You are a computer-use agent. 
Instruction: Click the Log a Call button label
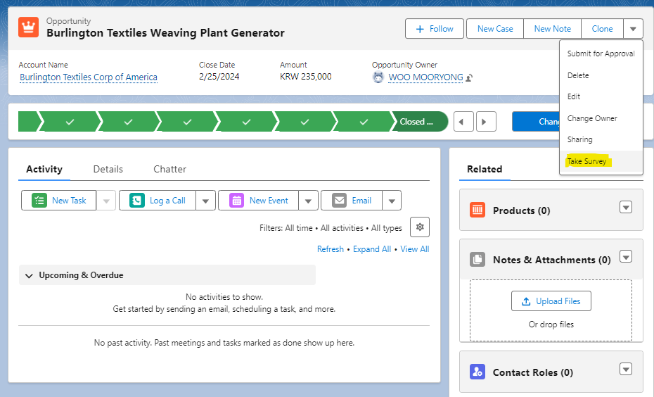tap(167, 201)
